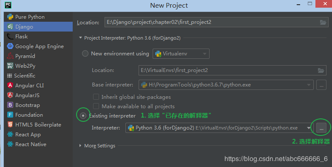
Task: Minimize the New Project window
Action: 298,4
